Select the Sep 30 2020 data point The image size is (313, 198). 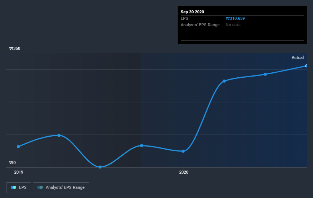point(306,66)
